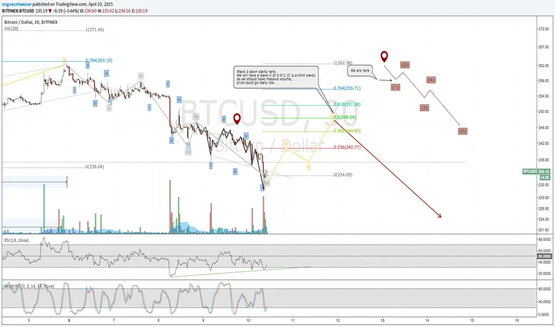Screen dimensions: 555x327
Task: Select the Bitcoin / Dollar, 30, BITFINEX title
Action: coord(31,22)
